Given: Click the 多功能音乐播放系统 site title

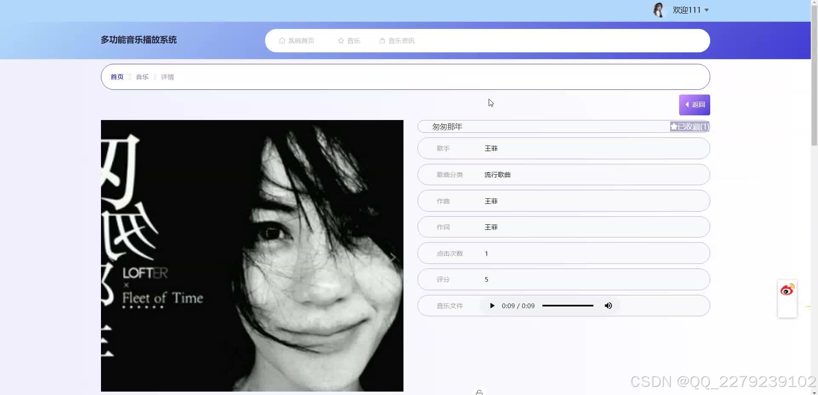Looking at the screenshot, I should click(x=138, y=40).
